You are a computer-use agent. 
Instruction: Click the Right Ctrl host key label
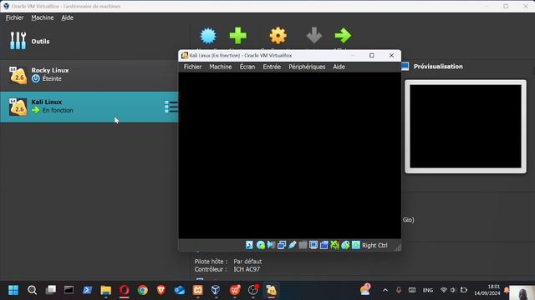pyautogui.click(x=374, y=245)
